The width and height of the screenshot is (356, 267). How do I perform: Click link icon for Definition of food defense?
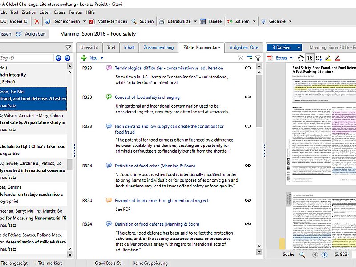(x=248, y=224)
